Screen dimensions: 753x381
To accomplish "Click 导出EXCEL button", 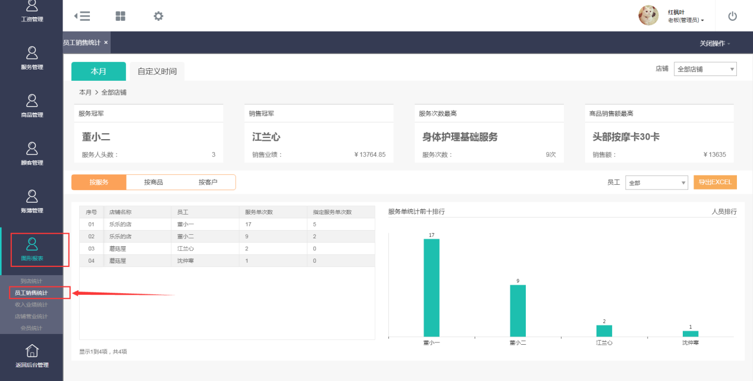I will [x=715, y=182].
